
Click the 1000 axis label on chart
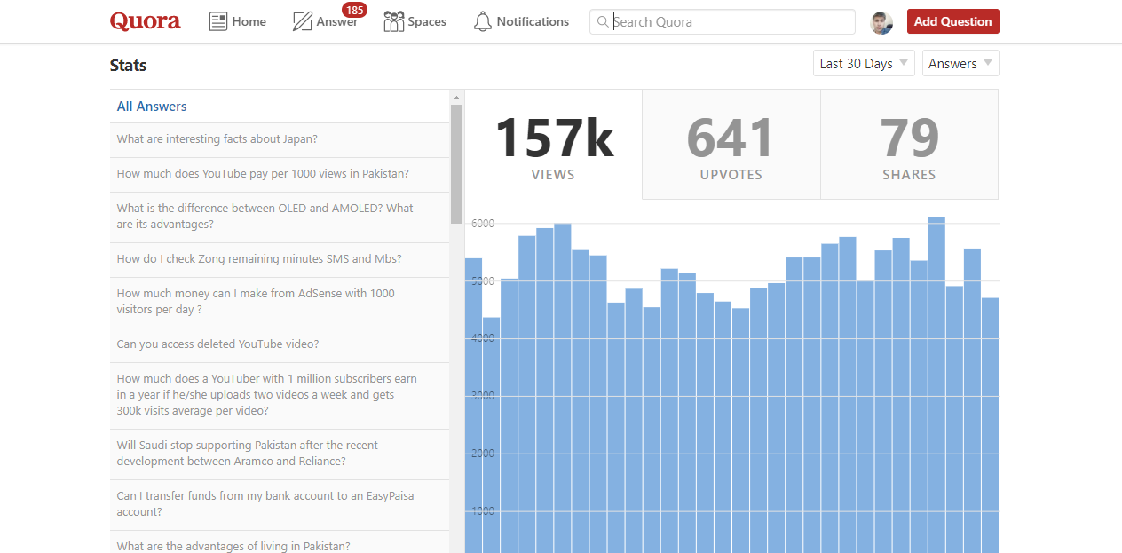pos(483,511)
